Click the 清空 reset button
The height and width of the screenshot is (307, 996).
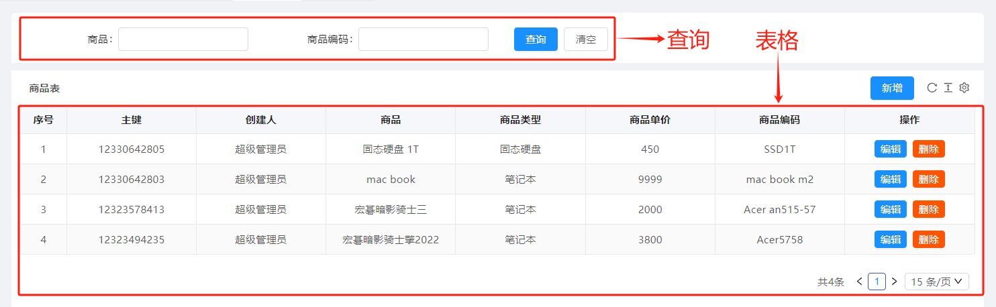[x=586, y=40]
